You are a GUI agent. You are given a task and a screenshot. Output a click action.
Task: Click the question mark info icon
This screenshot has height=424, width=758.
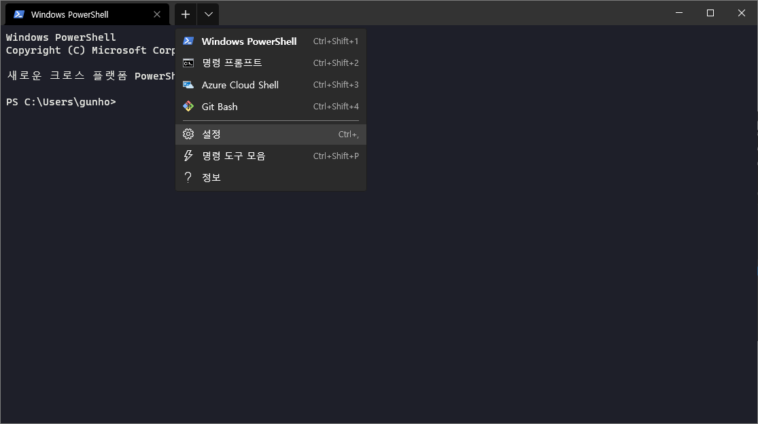(188, 177)
